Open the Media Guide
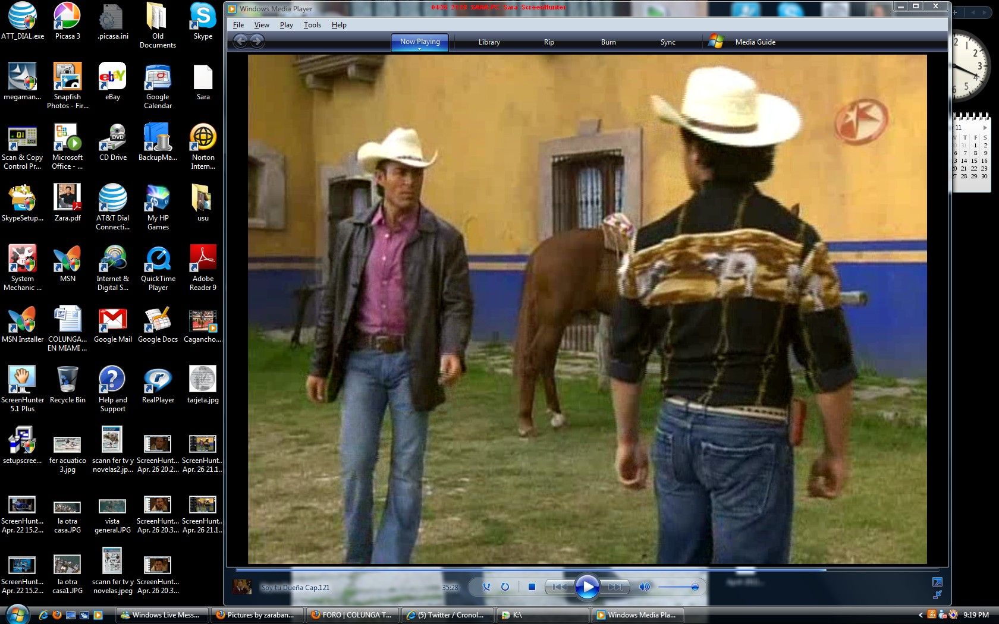 (755, 42)
